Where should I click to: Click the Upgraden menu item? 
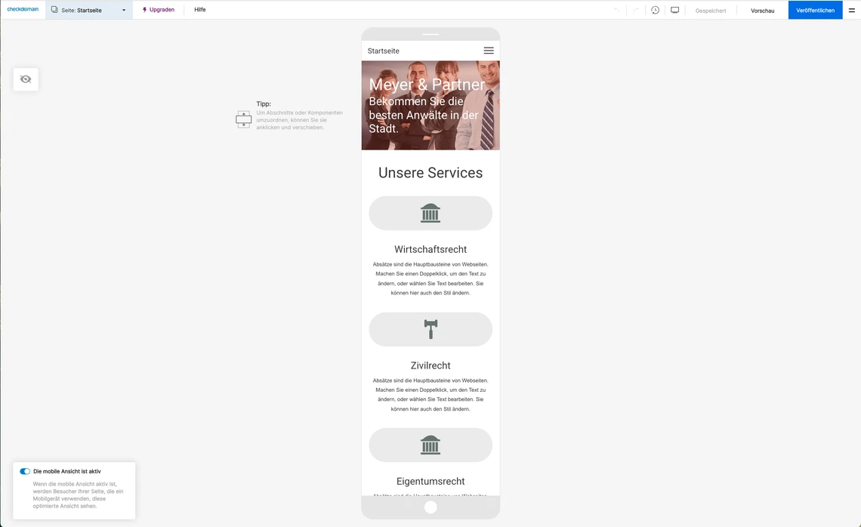click(x=158, y=10)
